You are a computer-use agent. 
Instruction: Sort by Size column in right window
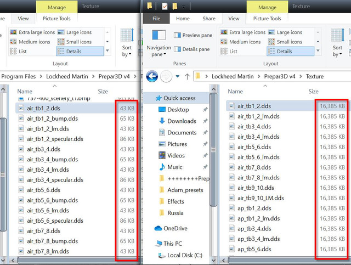coord(313,92)
